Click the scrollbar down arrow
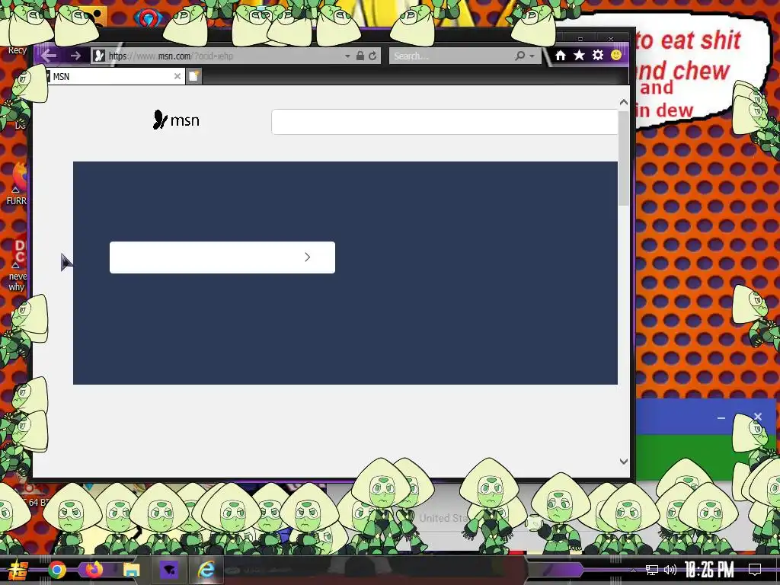The width and height of the screenshot is (780, 585). [x=624, y=461]
